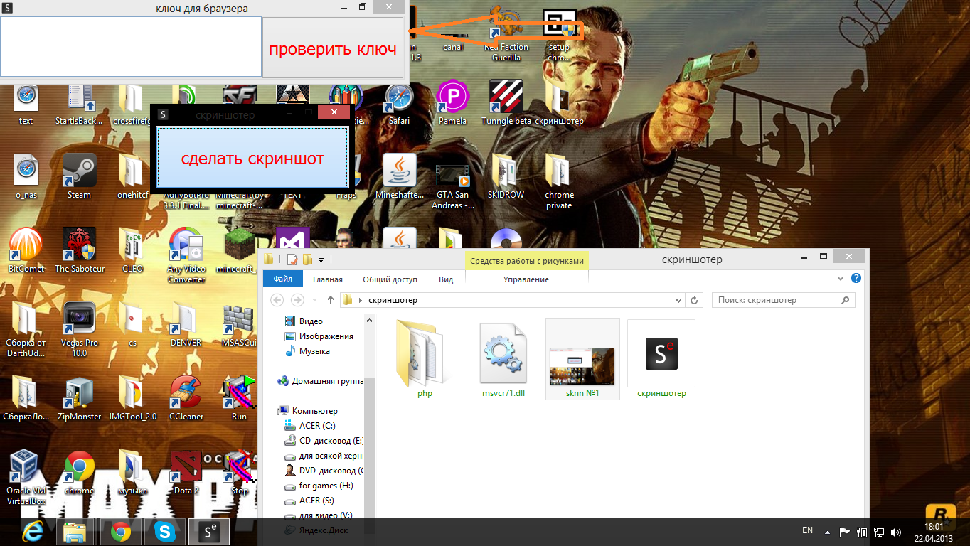Expand the address bar history dropdown
The width and height of the screenshot is (970, 546).
click(x=678, y=301)
